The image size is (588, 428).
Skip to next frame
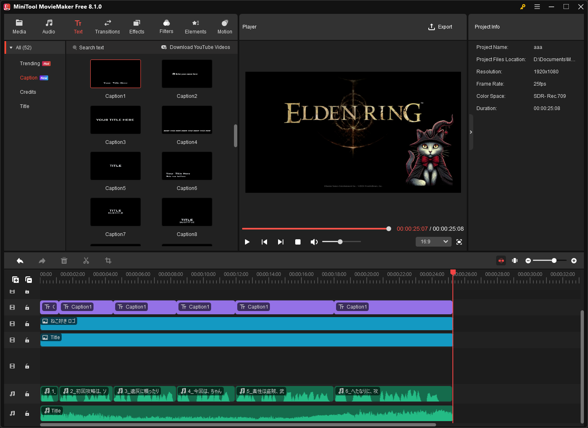(281, 242)
